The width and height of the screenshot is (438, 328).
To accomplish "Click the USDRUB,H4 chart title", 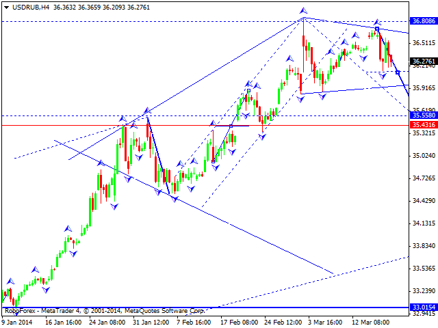I will point(25,5).
